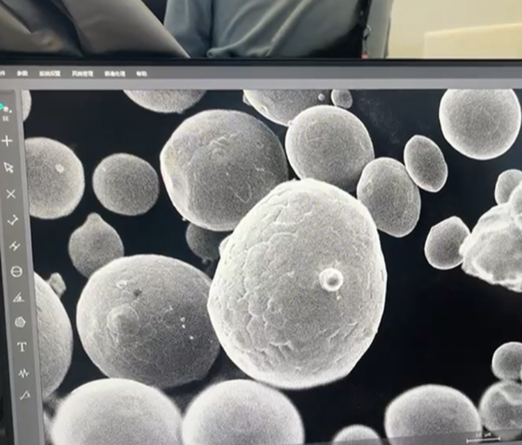The height and width of the screenshot is (445, 522).
Task: Select the line length measurement tool
Action: (13, 220)
